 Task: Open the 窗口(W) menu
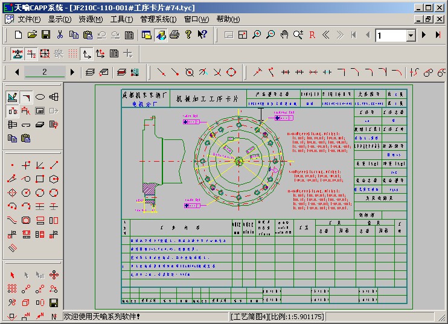point(196,19)
